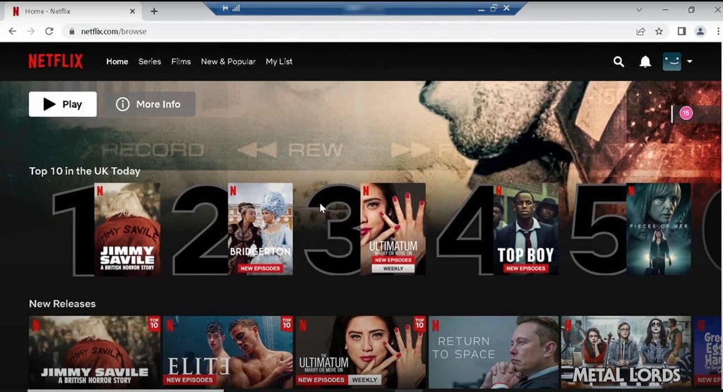Viewport: 723px width, 392px height.
Task: Reload the Netflix page
Action: [x=49, y=31]
